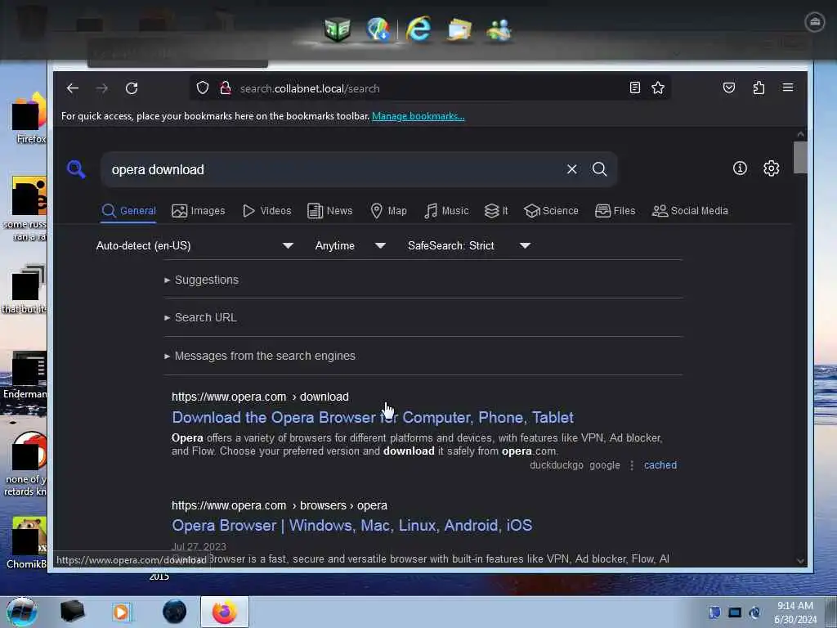Bookmark this page with the star icon
The width and height of the screenshot is (837, 628).
click(x=658, y=87)
